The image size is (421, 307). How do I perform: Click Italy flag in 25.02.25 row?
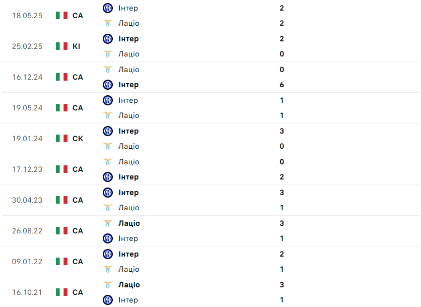[61, 46]
